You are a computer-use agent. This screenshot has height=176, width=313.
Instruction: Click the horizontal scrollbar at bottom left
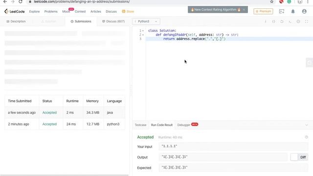[x=64, y=175]
